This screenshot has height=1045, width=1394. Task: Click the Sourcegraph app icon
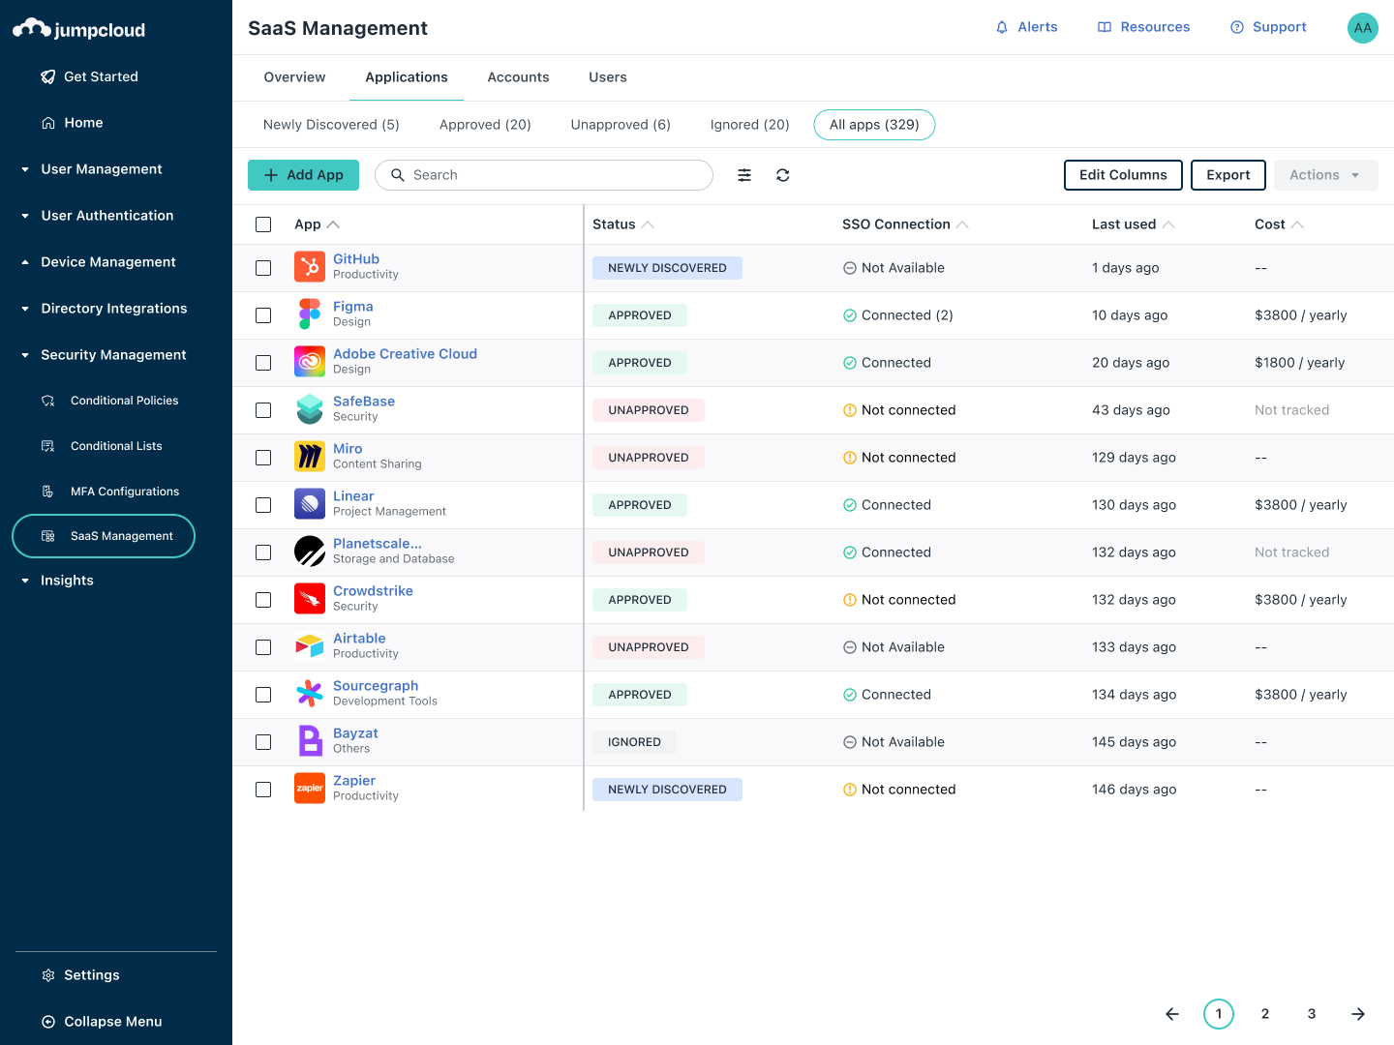tap(310, 694)
